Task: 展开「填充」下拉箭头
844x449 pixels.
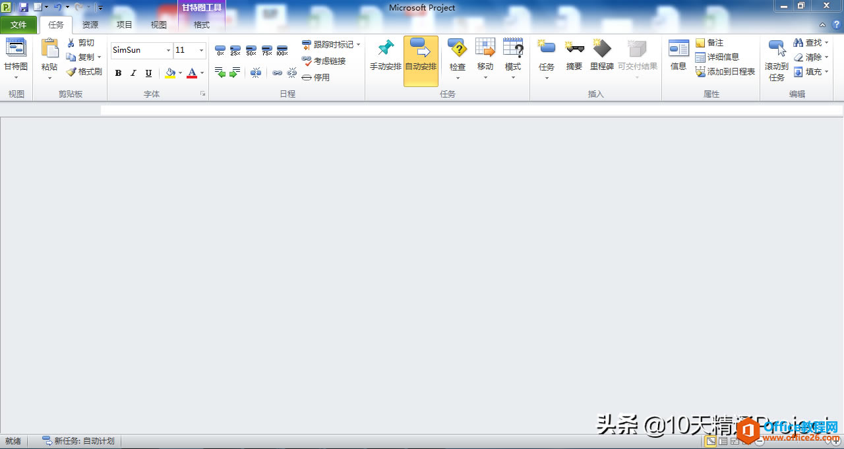Action: tap(825, 71)
